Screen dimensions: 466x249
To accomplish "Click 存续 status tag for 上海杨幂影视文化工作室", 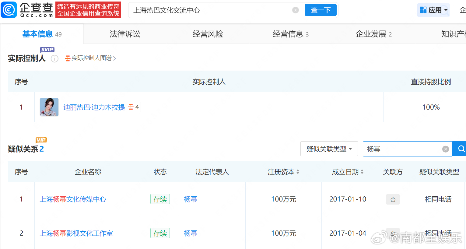I will tap(160, 233).
